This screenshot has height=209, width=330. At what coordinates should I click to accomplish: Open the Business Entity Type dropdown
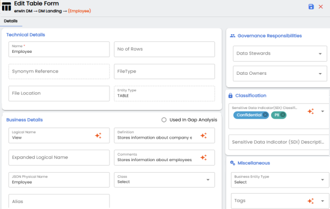click(x=280, y=180)
